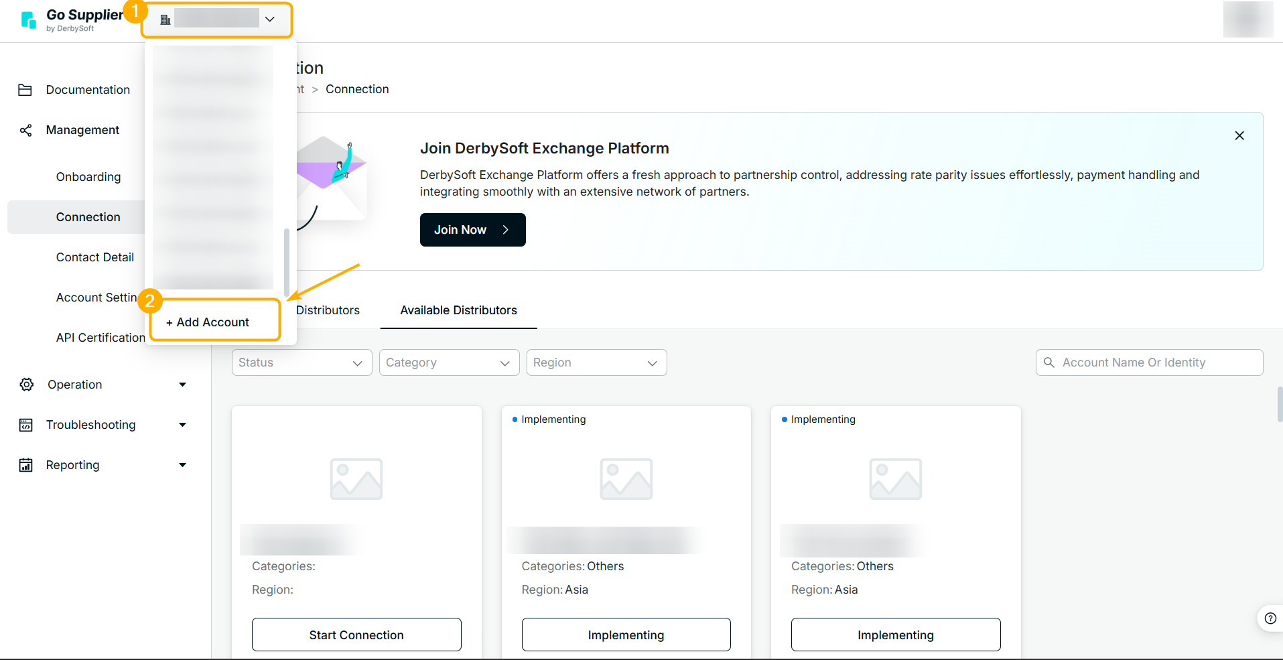Expand the Operation menu section
Screen dimensions: 1283x660
coord(182,385)
